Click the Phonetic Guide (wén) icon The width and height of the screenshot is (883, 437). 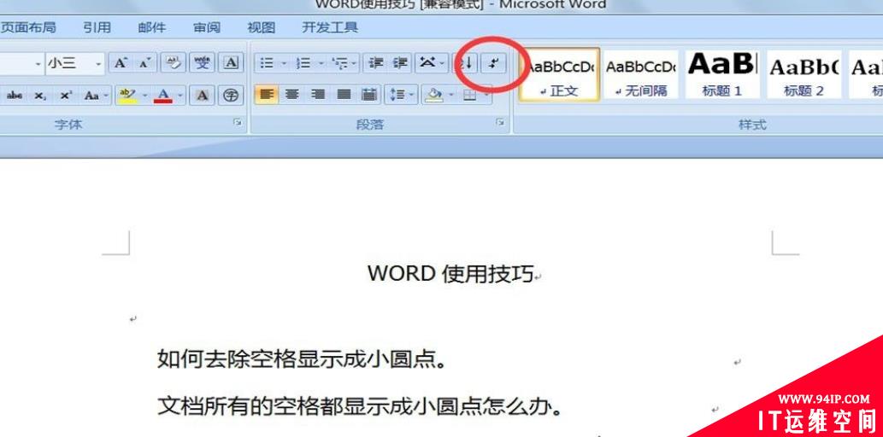coord(202,63)
